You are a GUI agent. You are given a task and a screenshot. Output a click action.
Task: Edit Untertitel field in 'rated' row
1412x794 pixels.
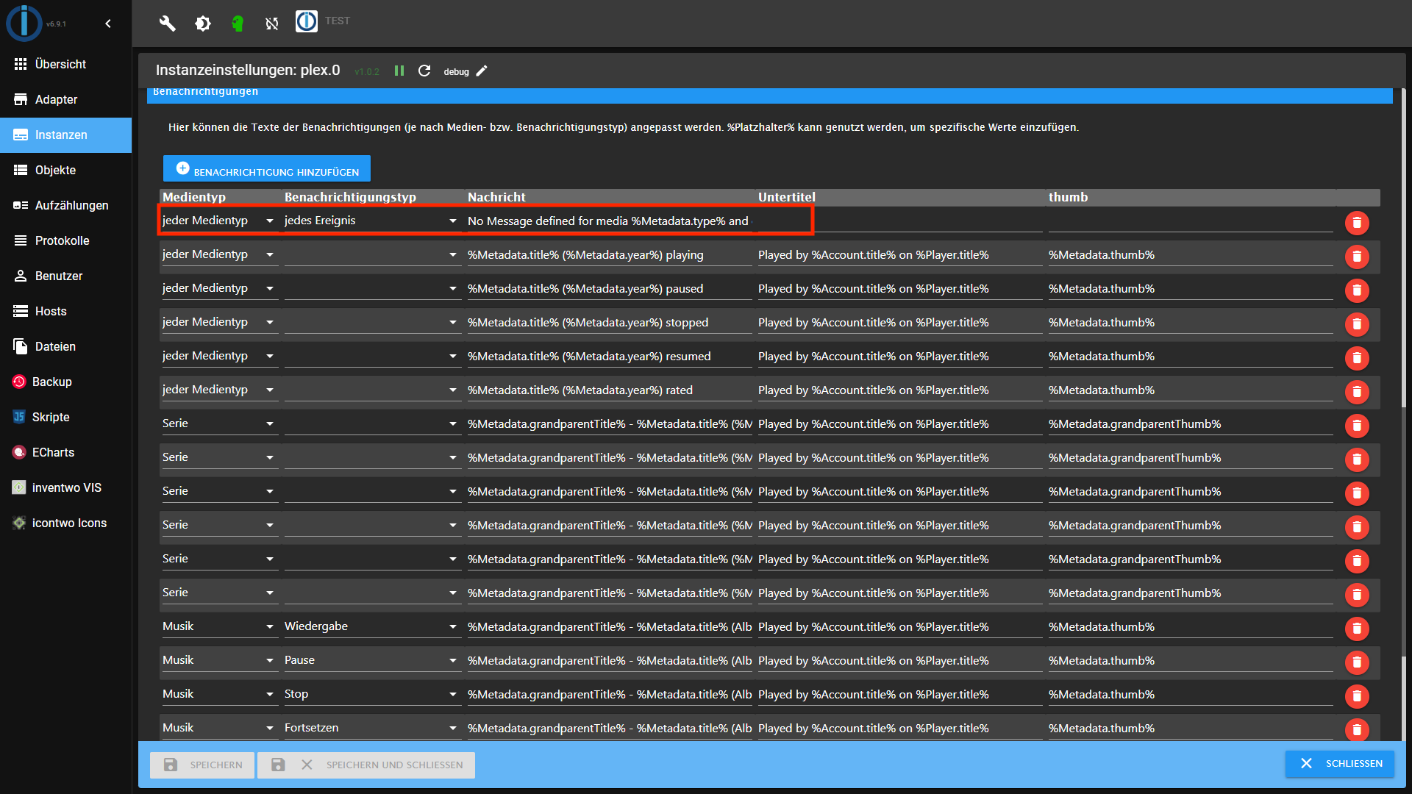900,390
